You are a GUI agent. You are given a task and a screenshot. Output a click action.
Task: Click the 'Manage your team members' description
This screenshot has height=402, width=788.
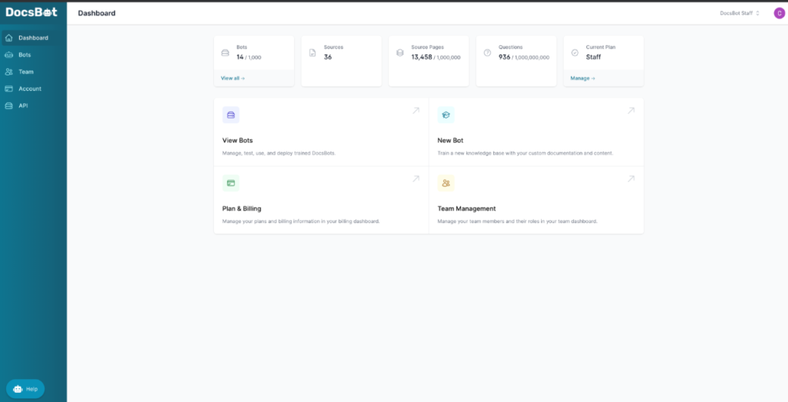tap(517, 221)
